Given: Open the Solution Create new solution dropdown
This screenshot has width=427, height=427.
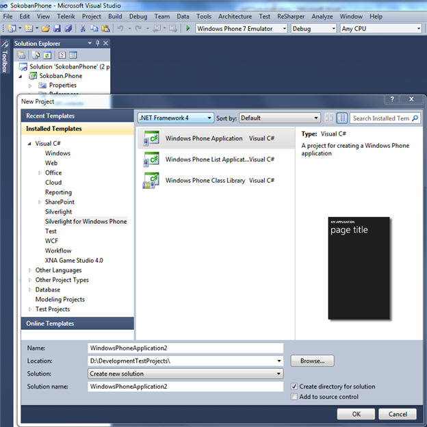Looking at the screenshot, I should tap(185, 374).
